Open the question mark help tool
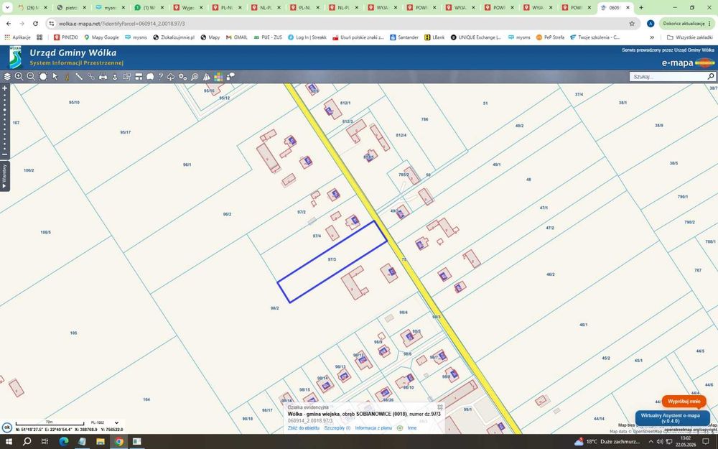Screen dimensions: 718x449 161,77
